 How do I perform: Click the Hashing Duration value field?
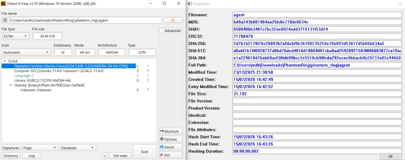pos(317,151)
